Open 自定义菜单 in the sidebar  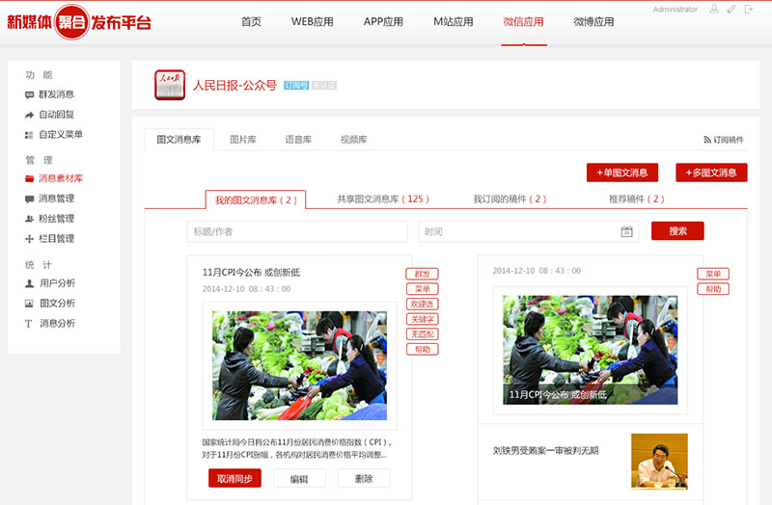[60, 135]
